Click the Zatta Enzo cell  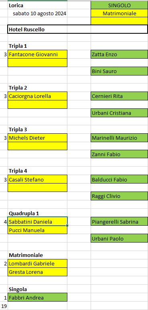pos(120,54)
